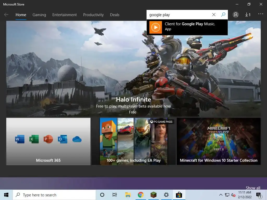The height and width of the screenshot is (200, 267).
Task: Click the Excel icon in Microsoft 365 tile
Action: tap(34, 139)
